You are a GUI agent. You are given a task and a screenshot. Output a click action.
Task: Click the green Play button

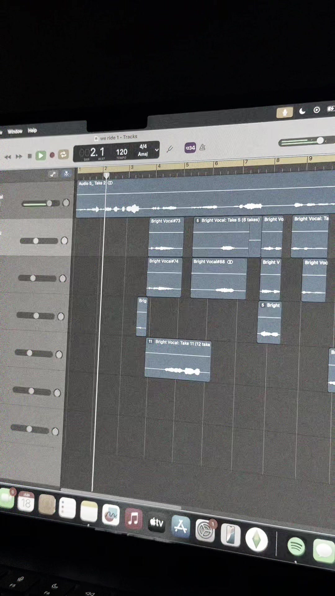pyautogui.click(x=41, y=155)
